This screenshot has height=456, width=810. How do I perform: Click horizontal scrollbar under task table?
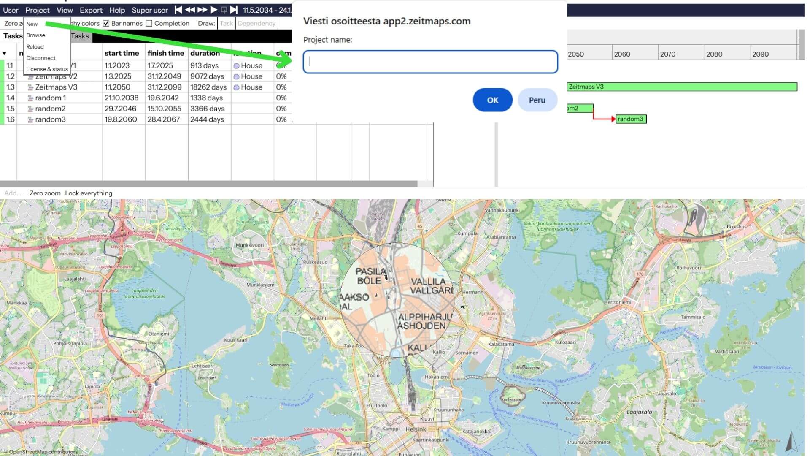209,184
